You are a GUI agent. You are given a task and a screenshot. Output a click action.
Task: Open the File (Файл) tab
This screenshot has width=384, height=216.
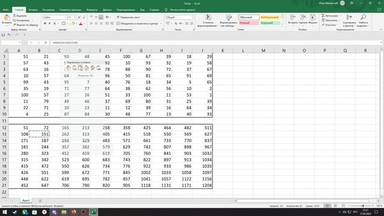pyautogui.click(x=6, y=10)
